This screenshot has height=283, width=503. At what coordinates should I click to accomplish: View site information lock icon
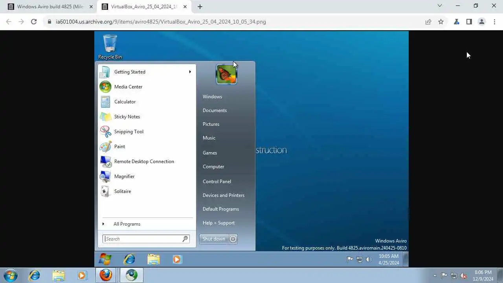tap(50, 22)
